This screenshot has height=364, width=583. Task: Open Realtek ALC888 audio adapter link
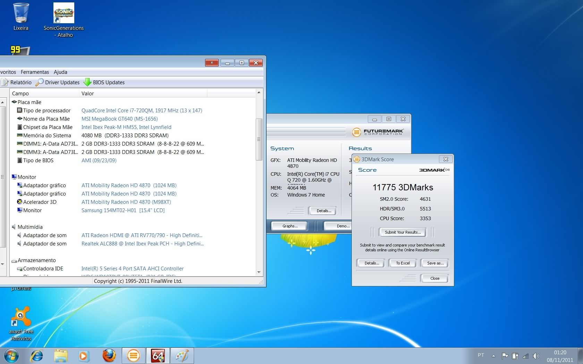(142, 243)
